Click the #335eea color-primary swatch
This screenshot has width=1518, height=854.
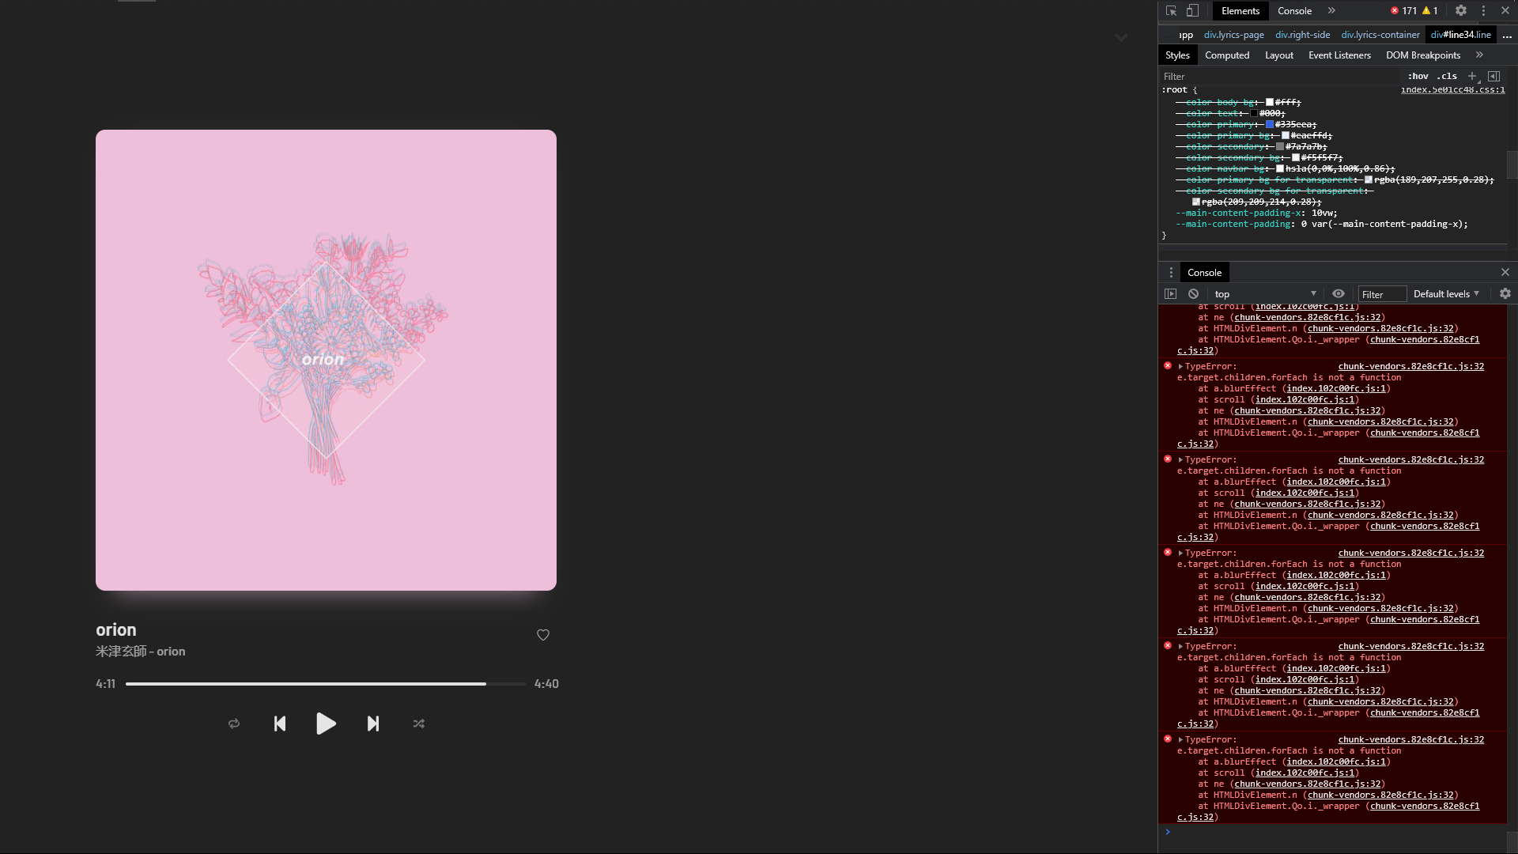pos(1269,125)
